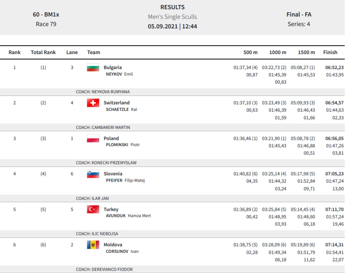Click the Switzerland flag icon
This screenshot has width=345, height=273.
tap(93, 103)
